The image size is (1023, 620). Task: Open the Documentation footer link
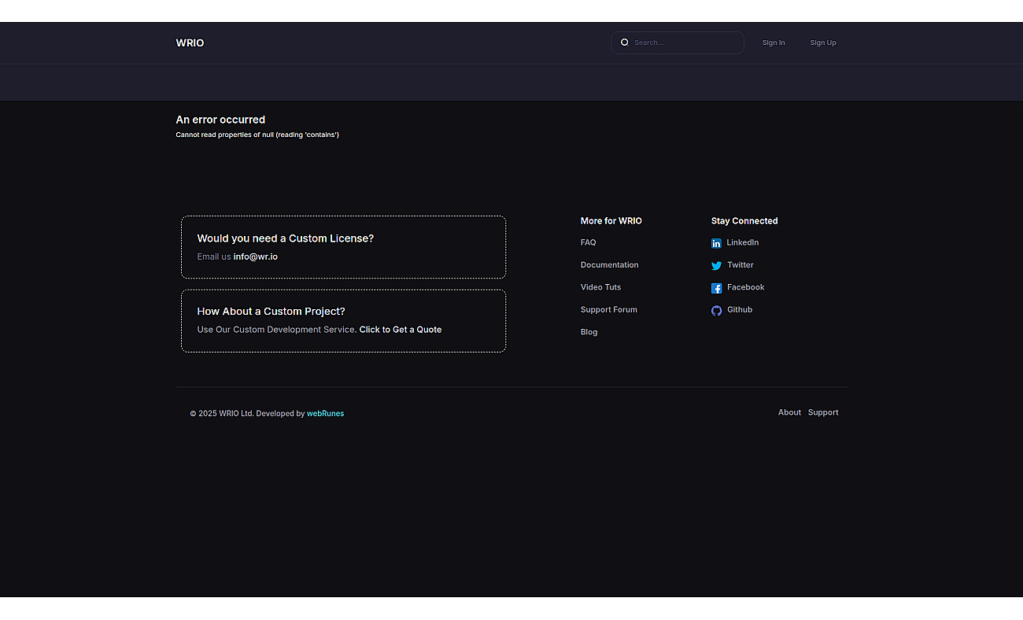[x=610, y=265]
